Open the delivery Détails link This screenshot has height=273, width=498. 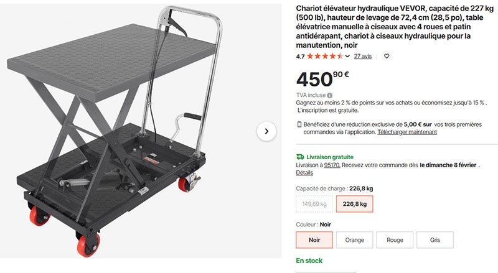point(304,173)
